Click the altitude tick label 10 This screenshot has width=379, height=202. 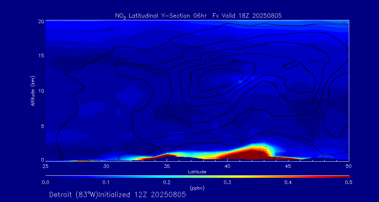coord(41,91)
